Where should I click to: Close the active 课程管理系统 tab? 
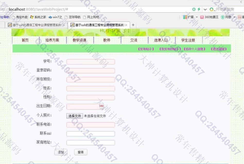click(x=126, y=25)
